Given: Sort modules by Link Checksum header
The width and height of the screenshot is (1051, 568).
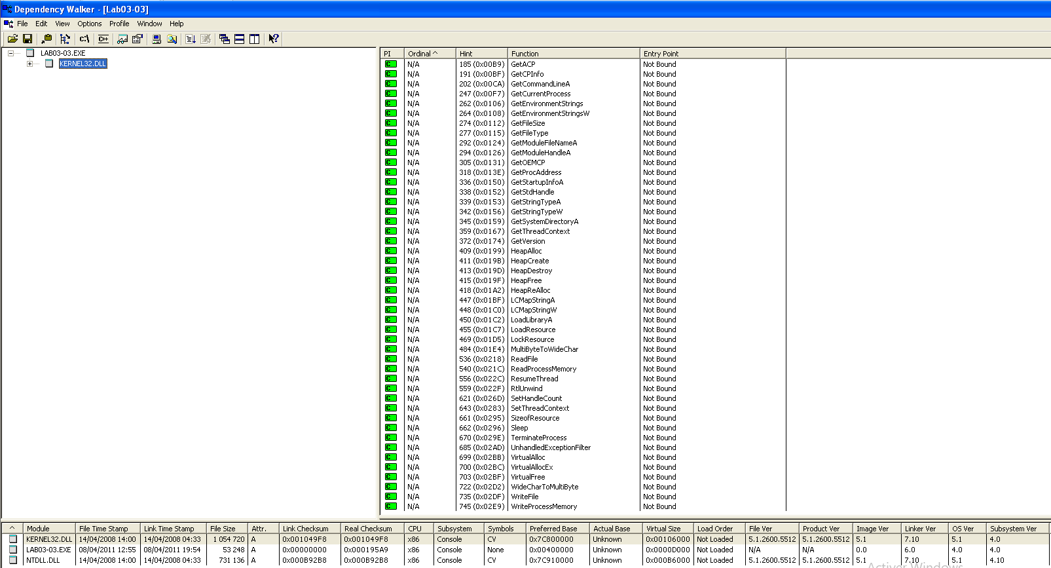Looking at the screenshot, I should tap(310, 528).
